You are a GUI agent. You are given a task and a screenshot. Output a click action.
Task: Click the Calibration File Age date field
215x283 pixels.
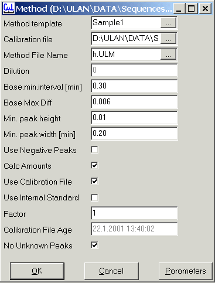[x=134, y=229]
